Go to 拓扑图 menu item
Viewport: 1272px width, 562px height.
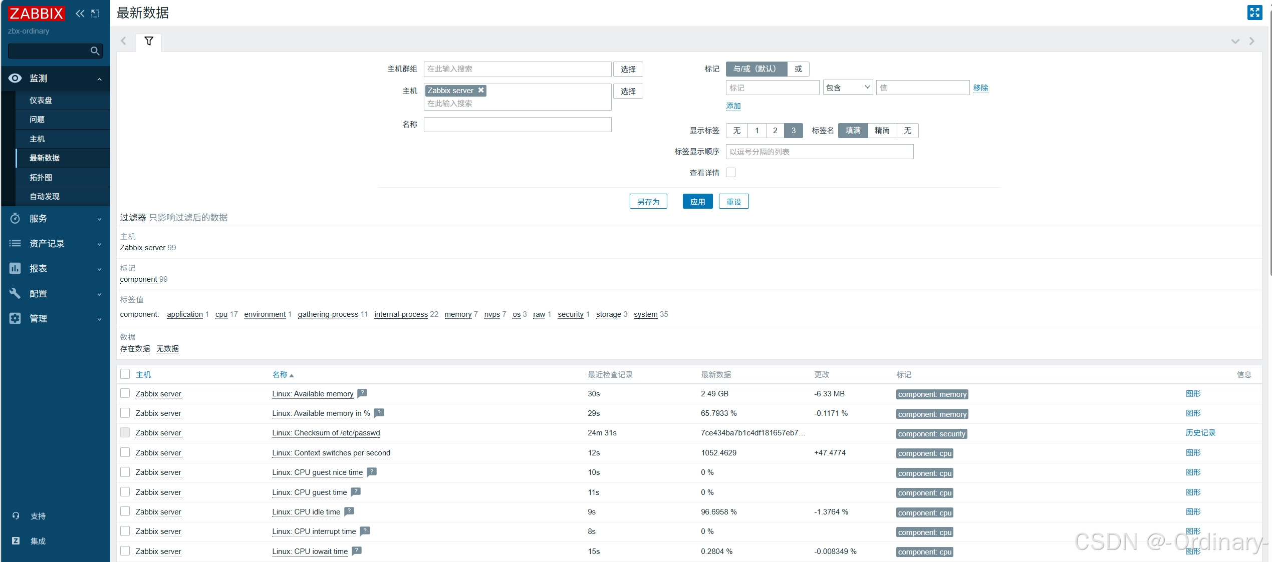[x=41, y=177]
